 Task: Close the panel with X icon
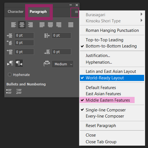point(77,5)
